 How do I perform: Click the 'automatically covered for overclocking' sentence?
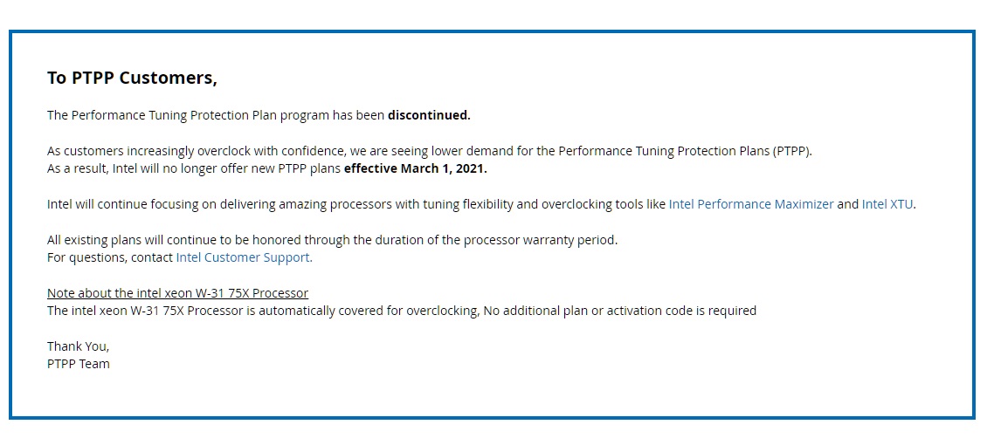401,311
